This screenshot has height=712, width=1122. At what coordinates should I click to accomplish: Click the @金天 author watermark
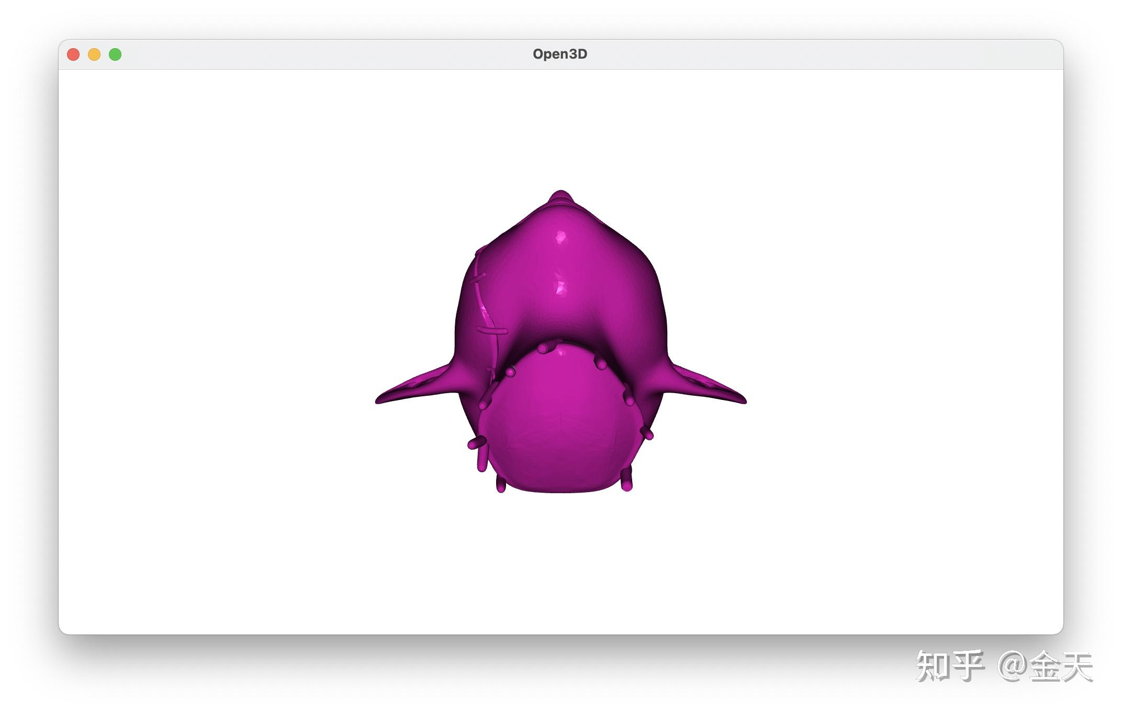click(1046, 666)
